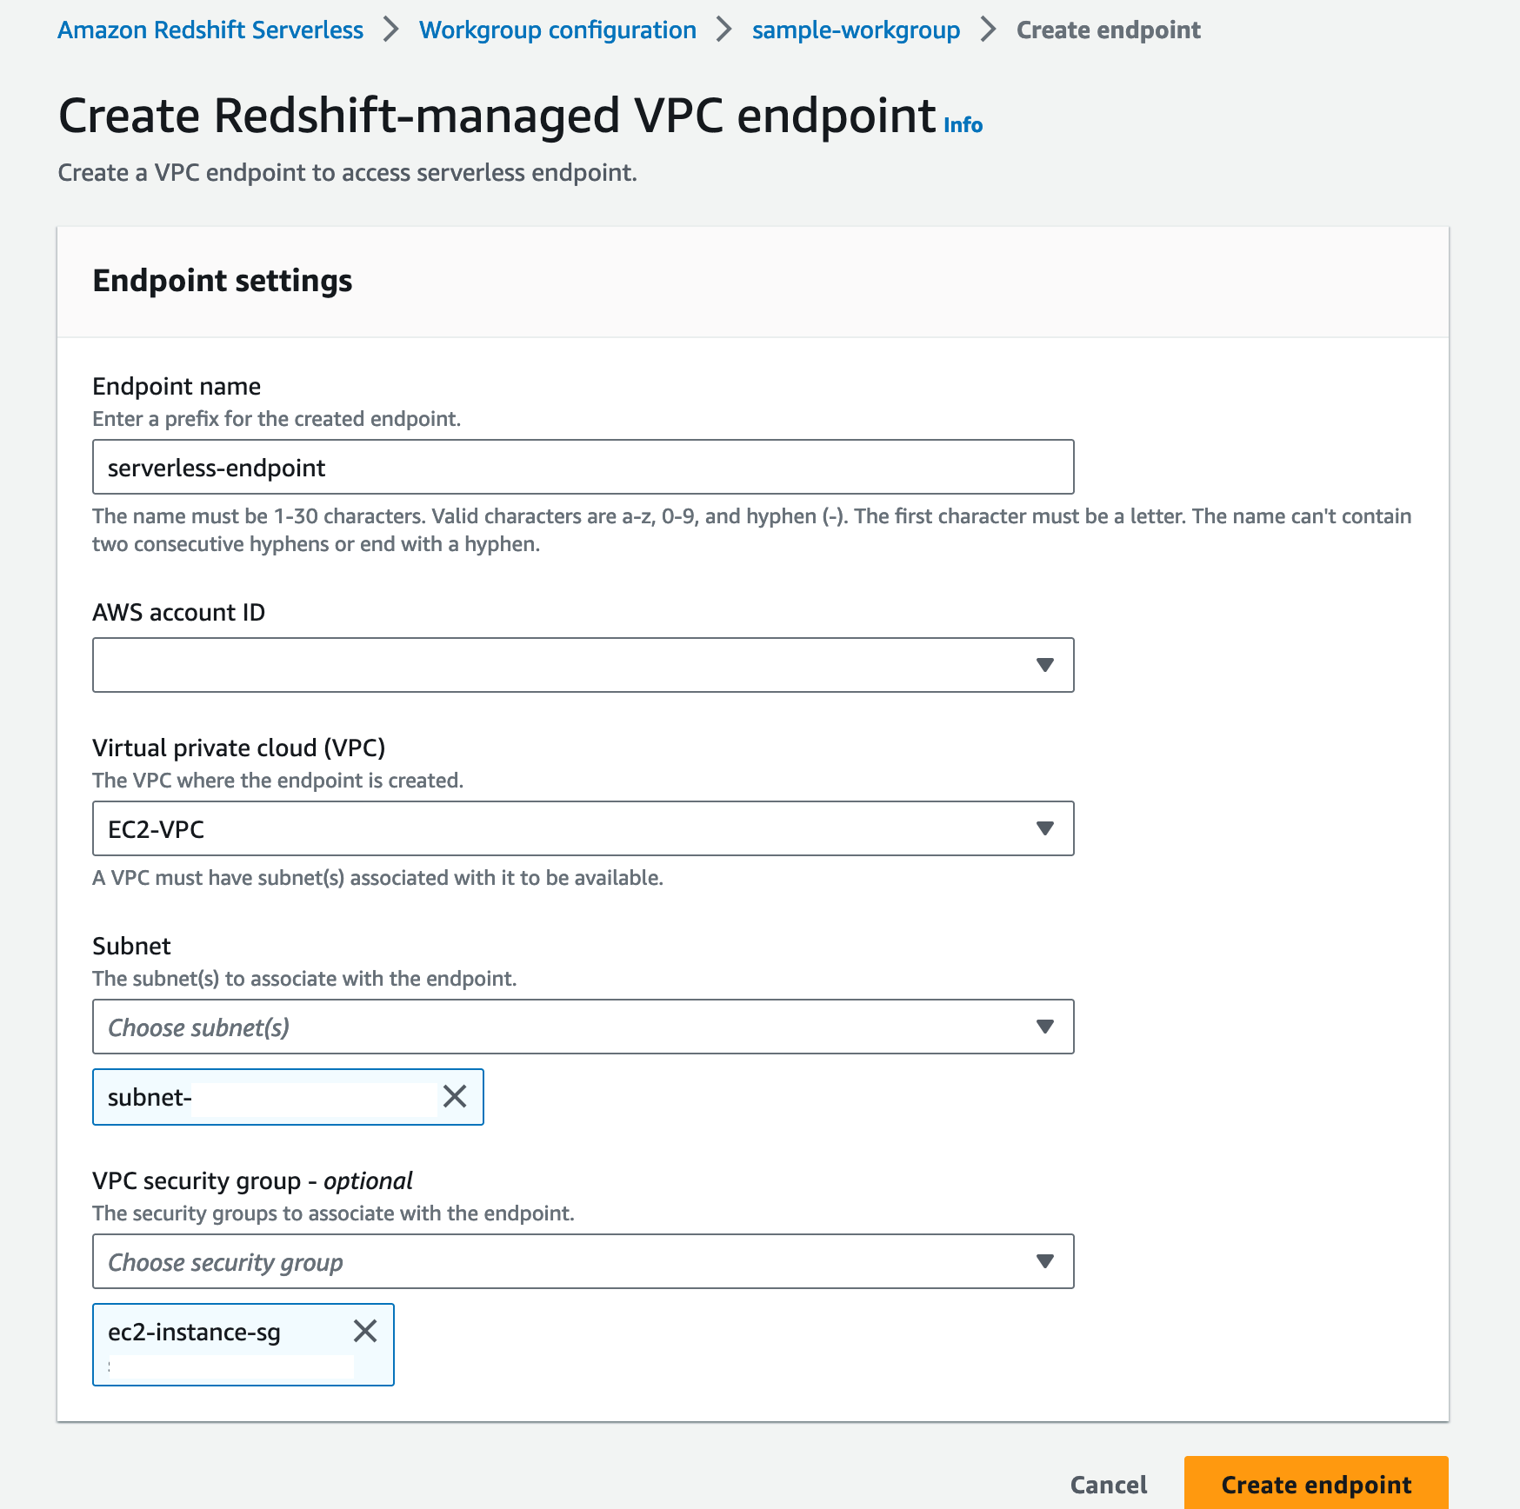
Task: Click the Amazon Redshift Serverless breadcrumb
Action: (x=210, y=30)
